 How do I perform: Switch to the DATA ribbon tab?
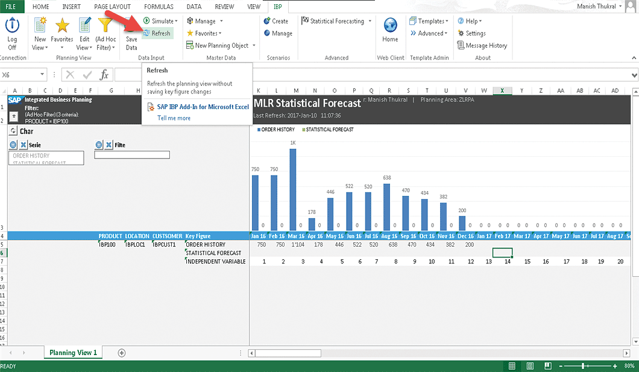click(x=194, y=7)
